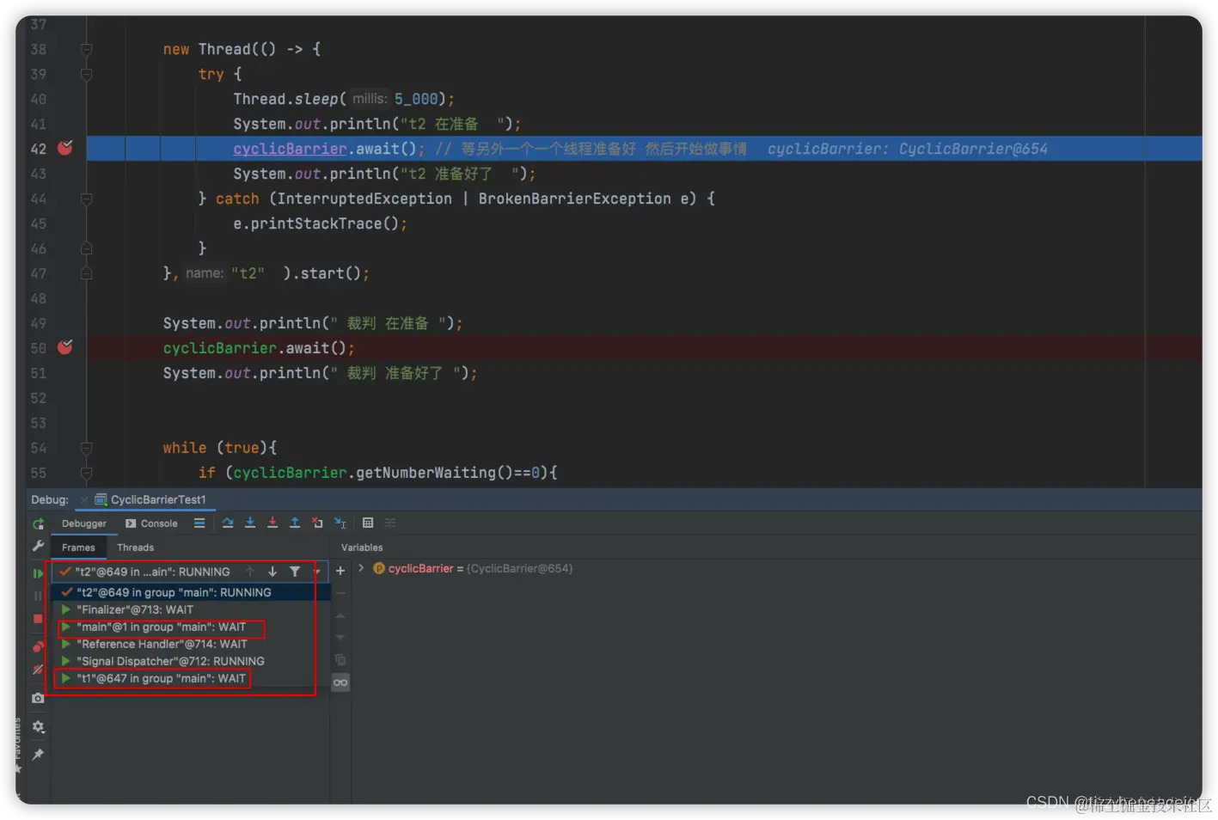Screen dimensions: 1218x820
Task: Click the cyclicBarrier link on line 42
Action: coord(290,149)
